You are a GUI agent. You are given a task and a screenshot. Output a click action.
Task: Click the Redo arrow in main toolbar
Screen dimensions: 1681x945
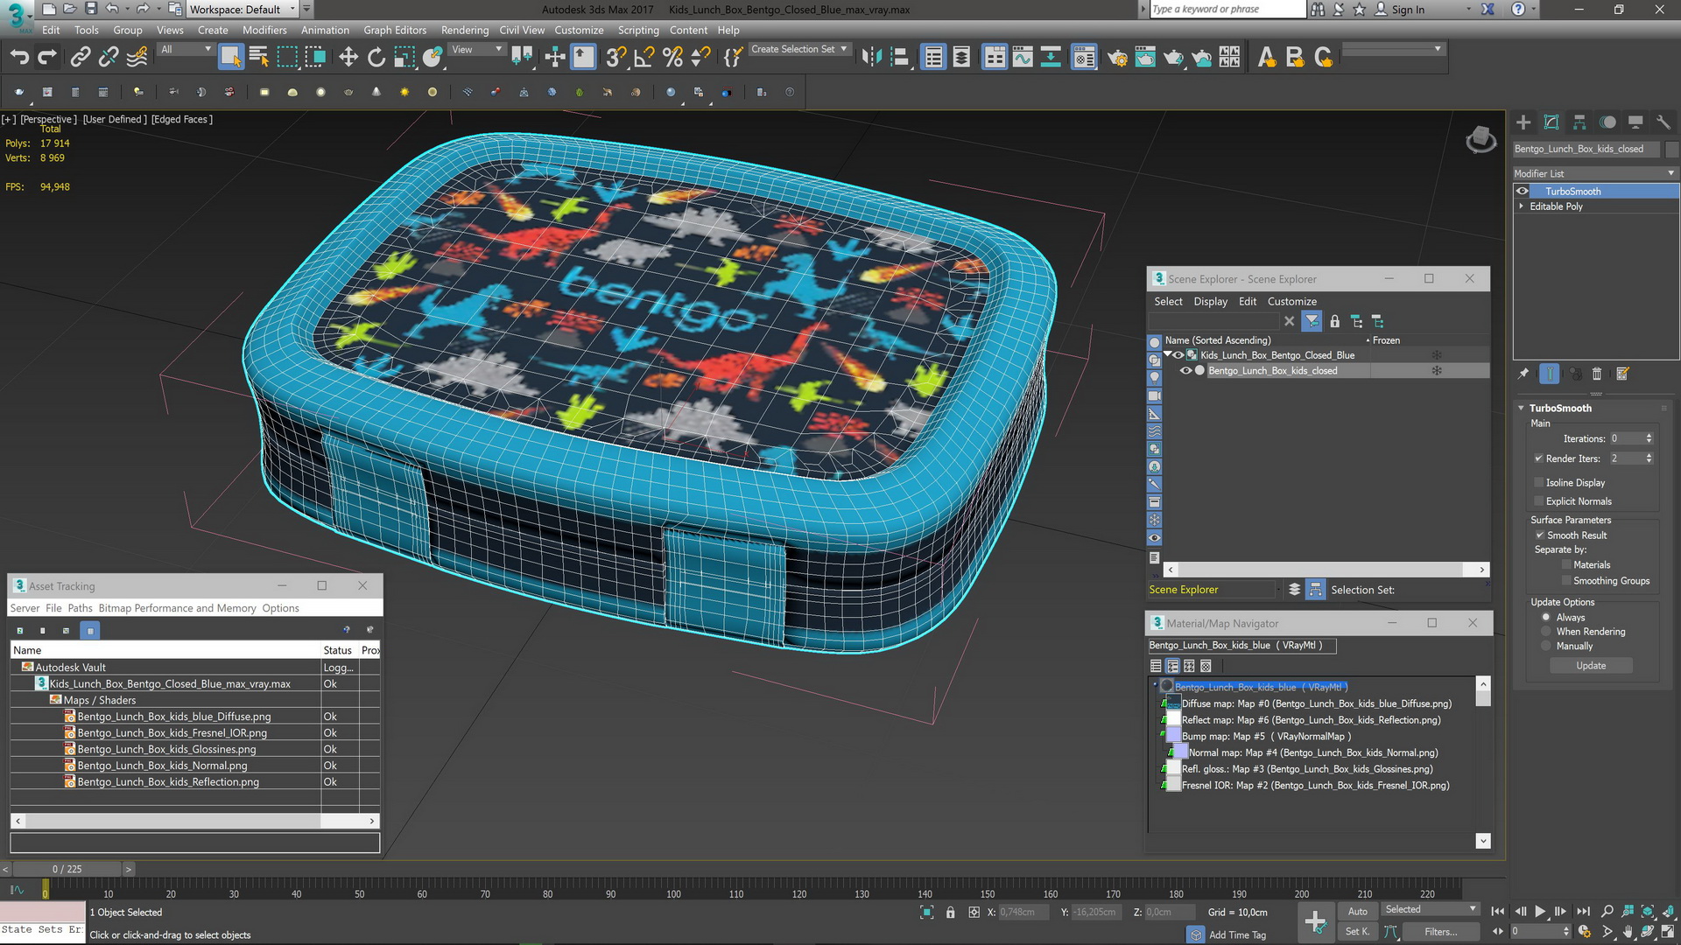47,58
